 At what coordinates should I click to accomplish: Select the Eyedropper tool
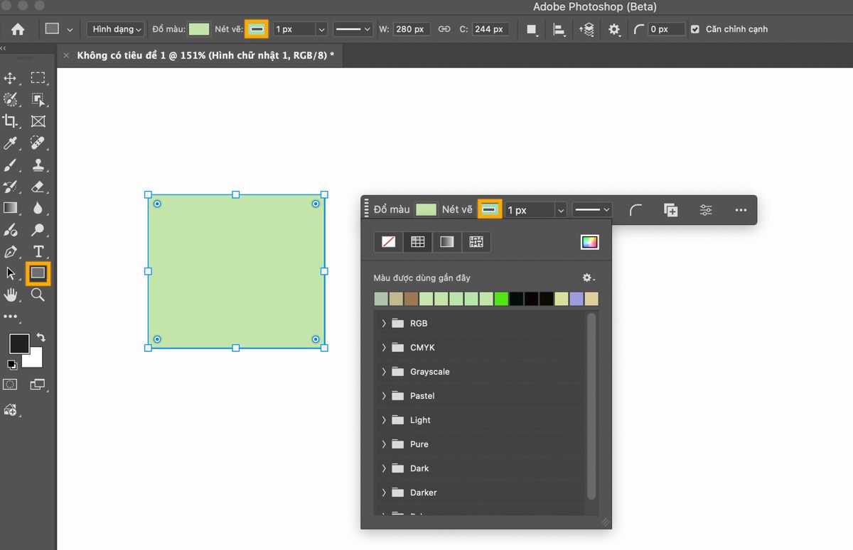(x=11, y=143)
